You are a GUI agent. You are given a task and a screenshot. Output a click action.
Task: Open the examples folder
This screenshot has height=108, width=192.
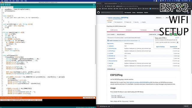click(x=111, y=43)
